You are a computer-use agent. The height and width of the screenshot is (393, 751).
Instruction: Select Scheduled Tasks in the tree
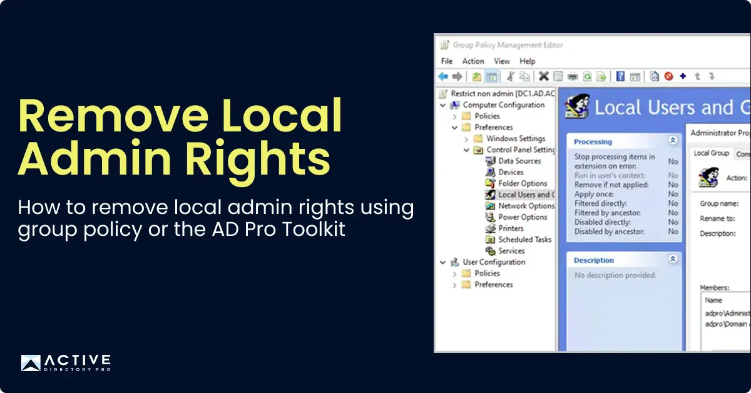point(518,240)
